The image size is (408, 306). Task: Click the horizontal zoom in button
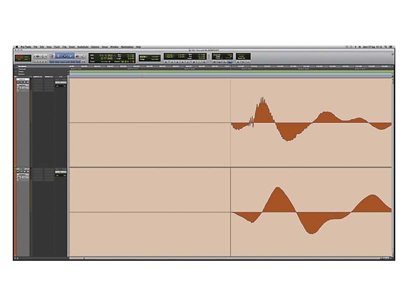(45, 56)
